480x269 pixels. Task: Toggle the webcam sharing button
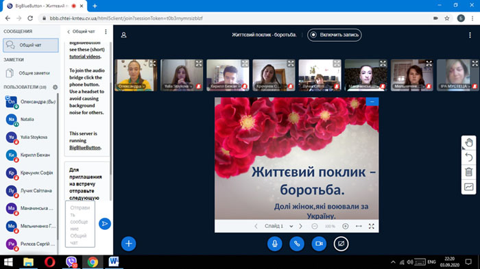(x=319, y=244)
